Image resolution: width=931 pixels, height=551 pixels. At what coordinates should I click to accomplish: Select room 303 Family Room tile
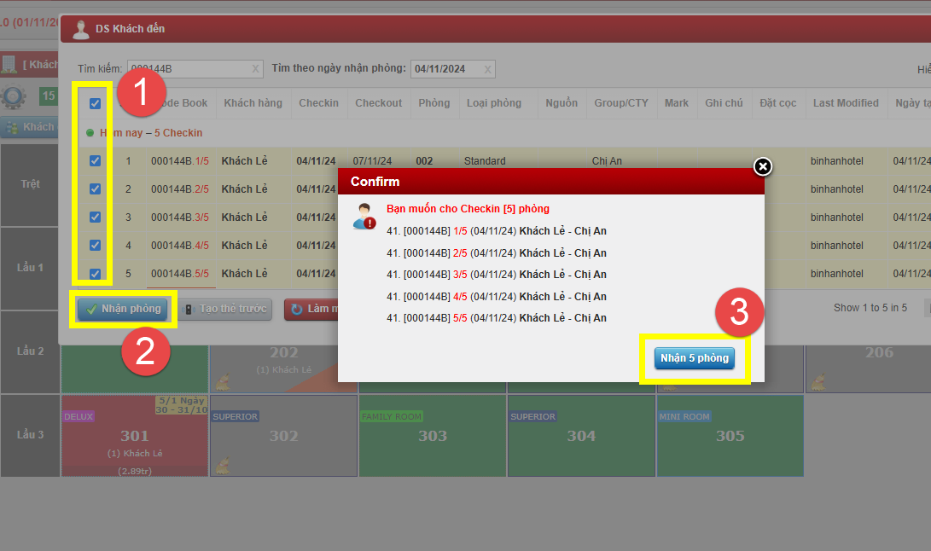433,435
